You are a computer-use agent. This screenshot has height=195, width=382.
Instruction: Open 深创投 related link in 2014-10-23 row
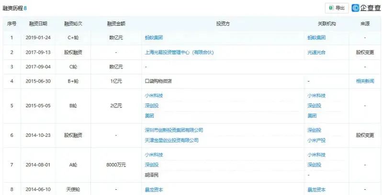(x=315, y=130)
